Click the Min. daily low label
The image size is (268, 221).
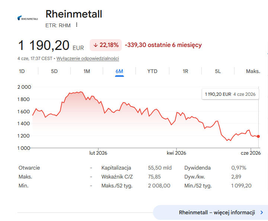(23, 186)
